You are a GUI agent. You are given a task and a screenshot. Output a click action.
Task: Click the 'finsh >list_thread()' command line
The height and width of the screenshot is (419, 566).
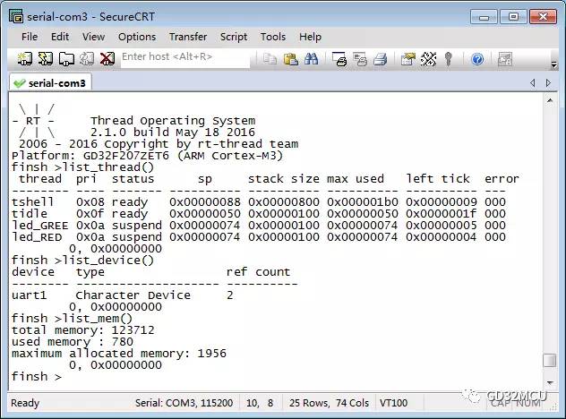(83, 167)
